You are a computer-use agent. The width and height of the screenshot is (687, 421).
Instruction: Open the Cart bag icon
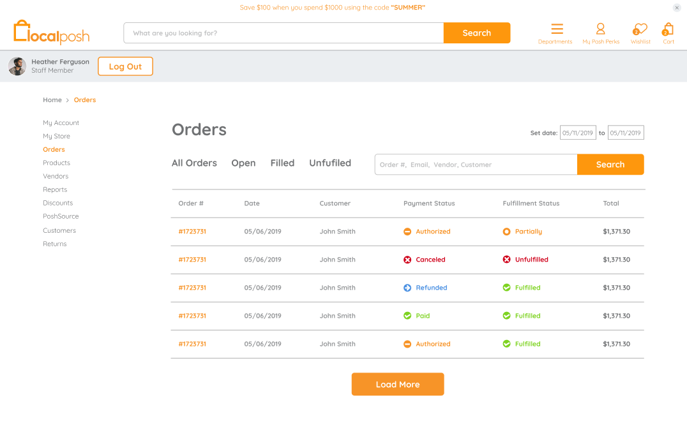(667, 29)
